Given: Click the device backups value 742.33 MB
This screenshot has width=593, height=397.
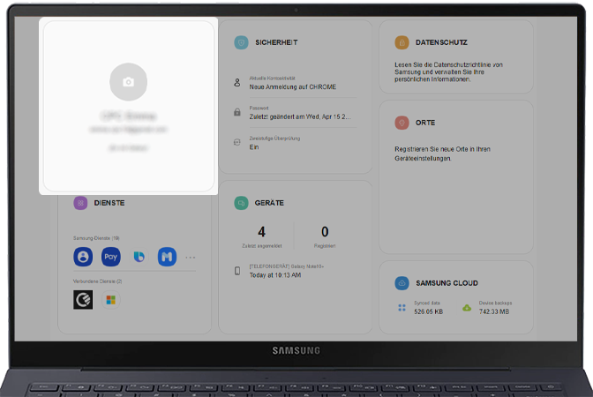Looking at the screenshot, I should [x=494, y=312].
